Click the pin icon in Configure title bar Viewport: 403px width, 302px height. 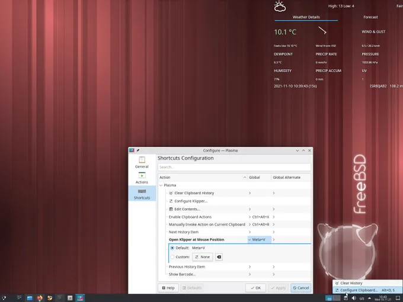(x=138, y=150)
